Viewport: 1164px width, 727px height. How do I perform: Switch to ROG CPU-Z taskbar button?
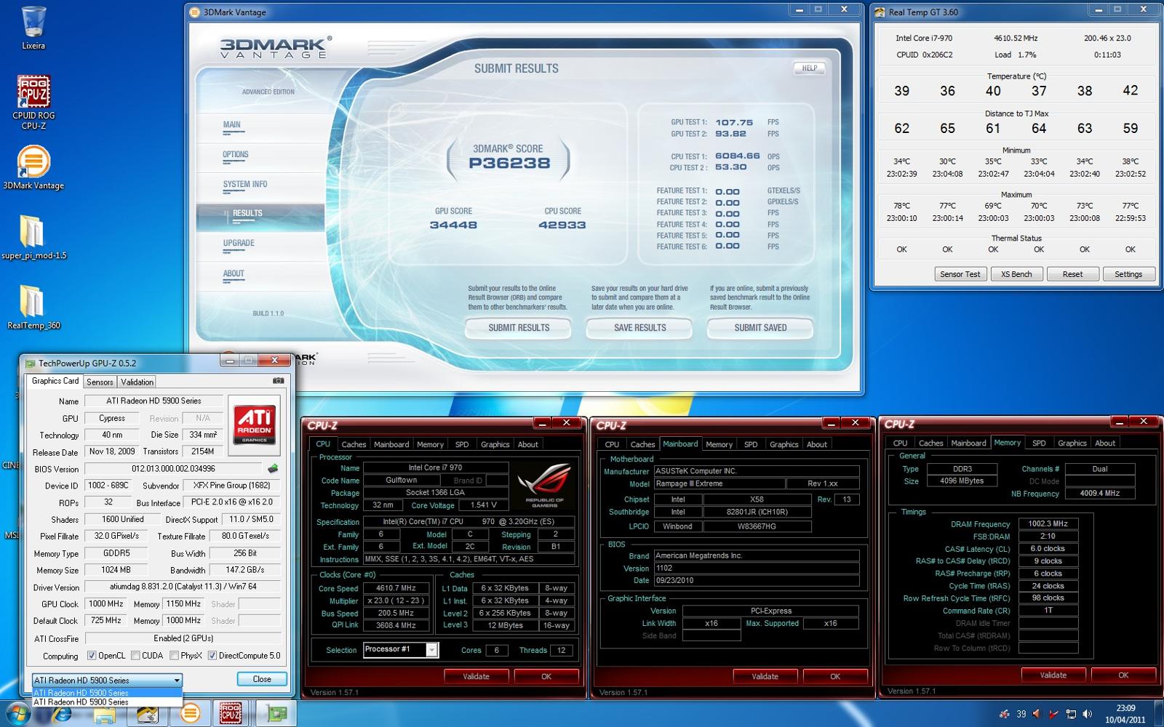(231, 714)
